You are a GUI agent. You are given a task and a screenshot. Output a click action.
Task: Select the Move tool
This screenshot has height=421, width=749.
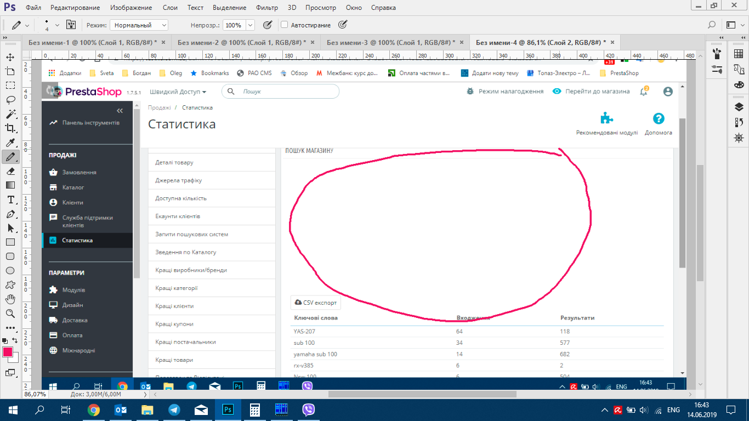[x=10, y=57]
